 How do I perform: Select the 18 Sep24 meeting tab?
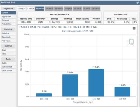21,9
